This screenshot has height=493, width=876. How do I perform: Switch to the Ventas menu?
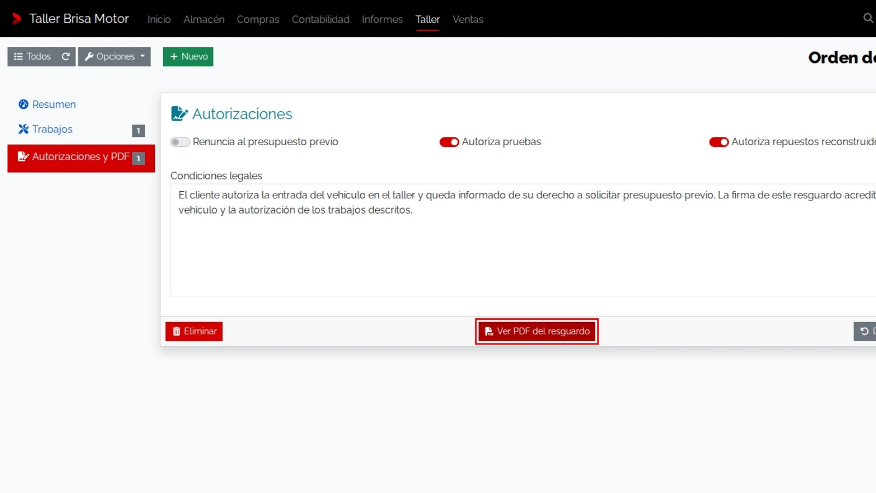(x=468, y=19)
